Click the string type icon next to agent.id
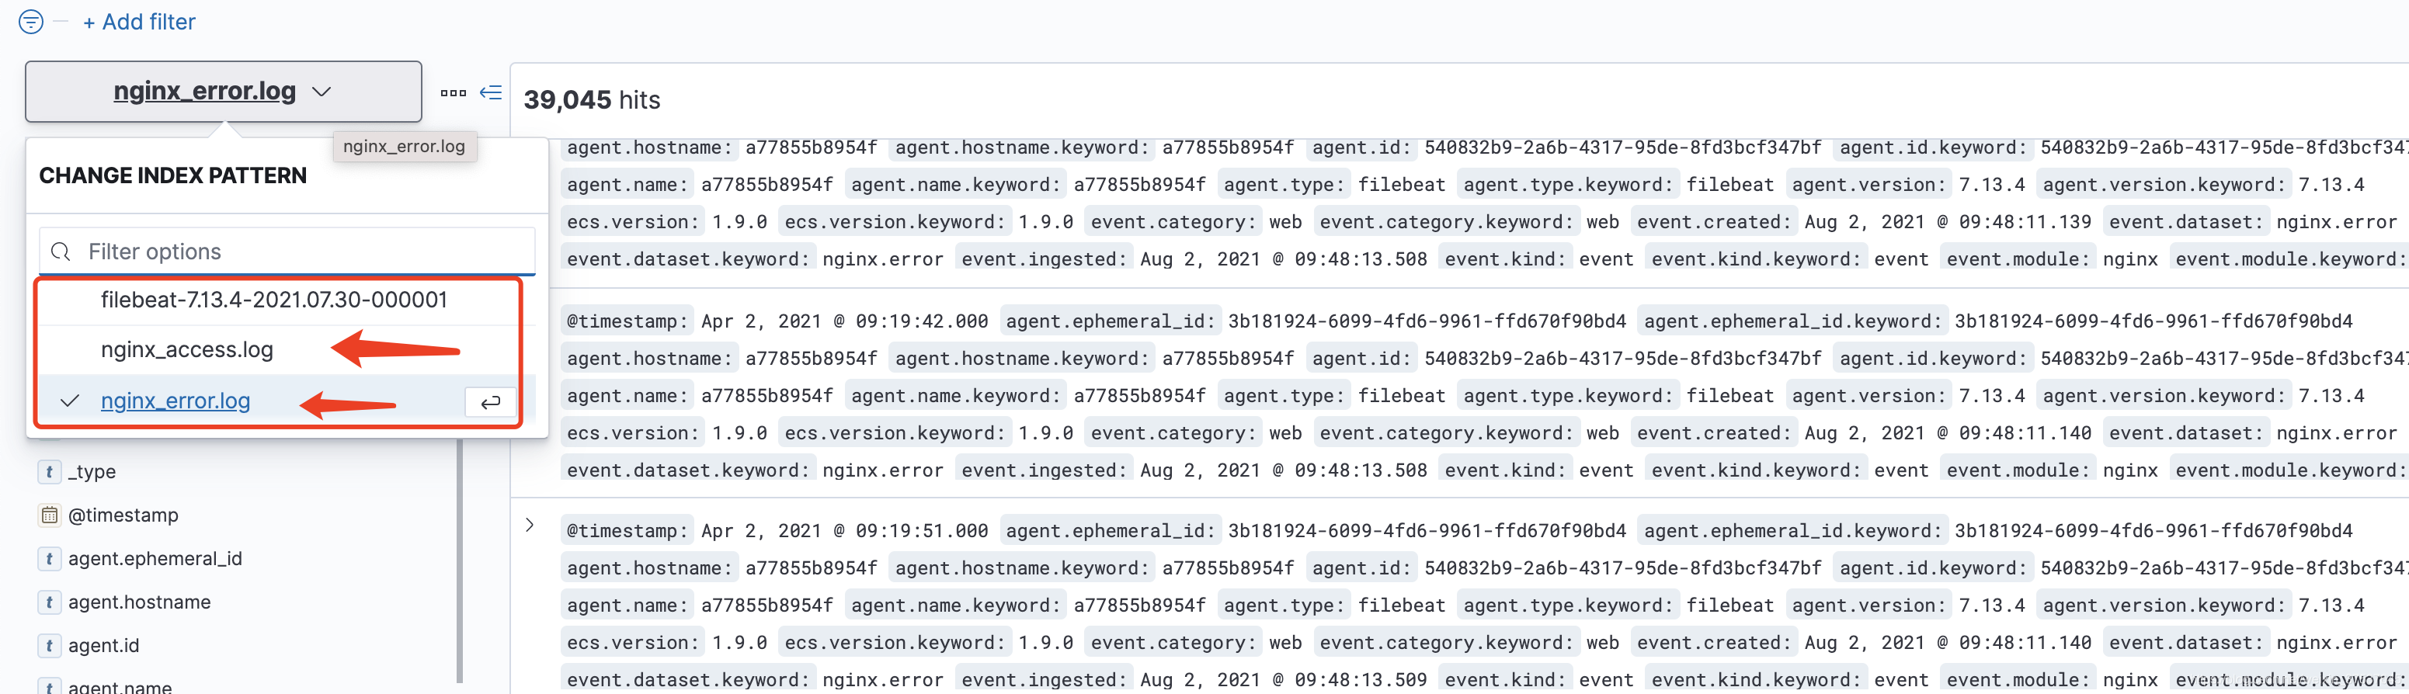 [49, 647]
